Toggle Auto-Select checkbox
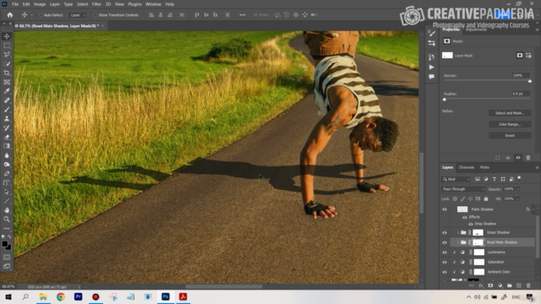The image size is (541, 304). [x=41, y=15]
